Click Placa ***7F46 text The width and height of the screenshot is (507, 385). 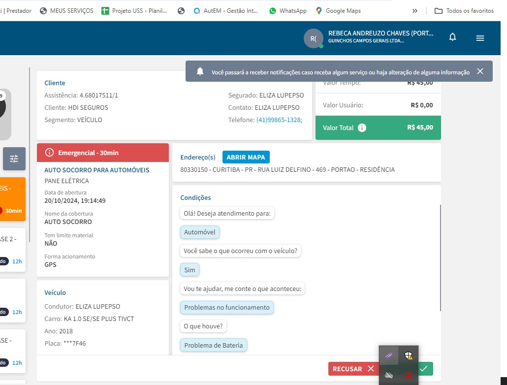tap(65, 344)
